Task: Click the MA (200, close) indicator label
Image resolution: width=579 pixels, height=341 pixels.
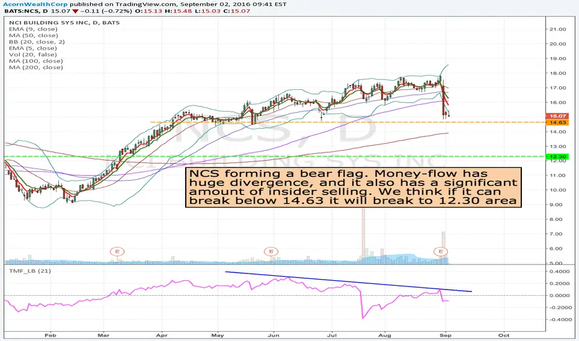Action: tap(36, 68)
